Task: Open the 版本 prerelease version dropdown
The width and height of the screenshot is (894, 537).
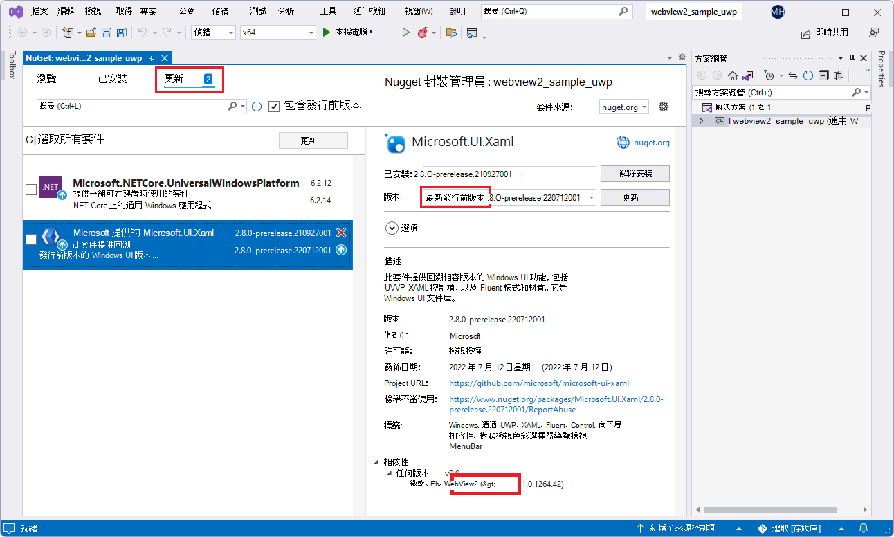Action: click(590, 197)
